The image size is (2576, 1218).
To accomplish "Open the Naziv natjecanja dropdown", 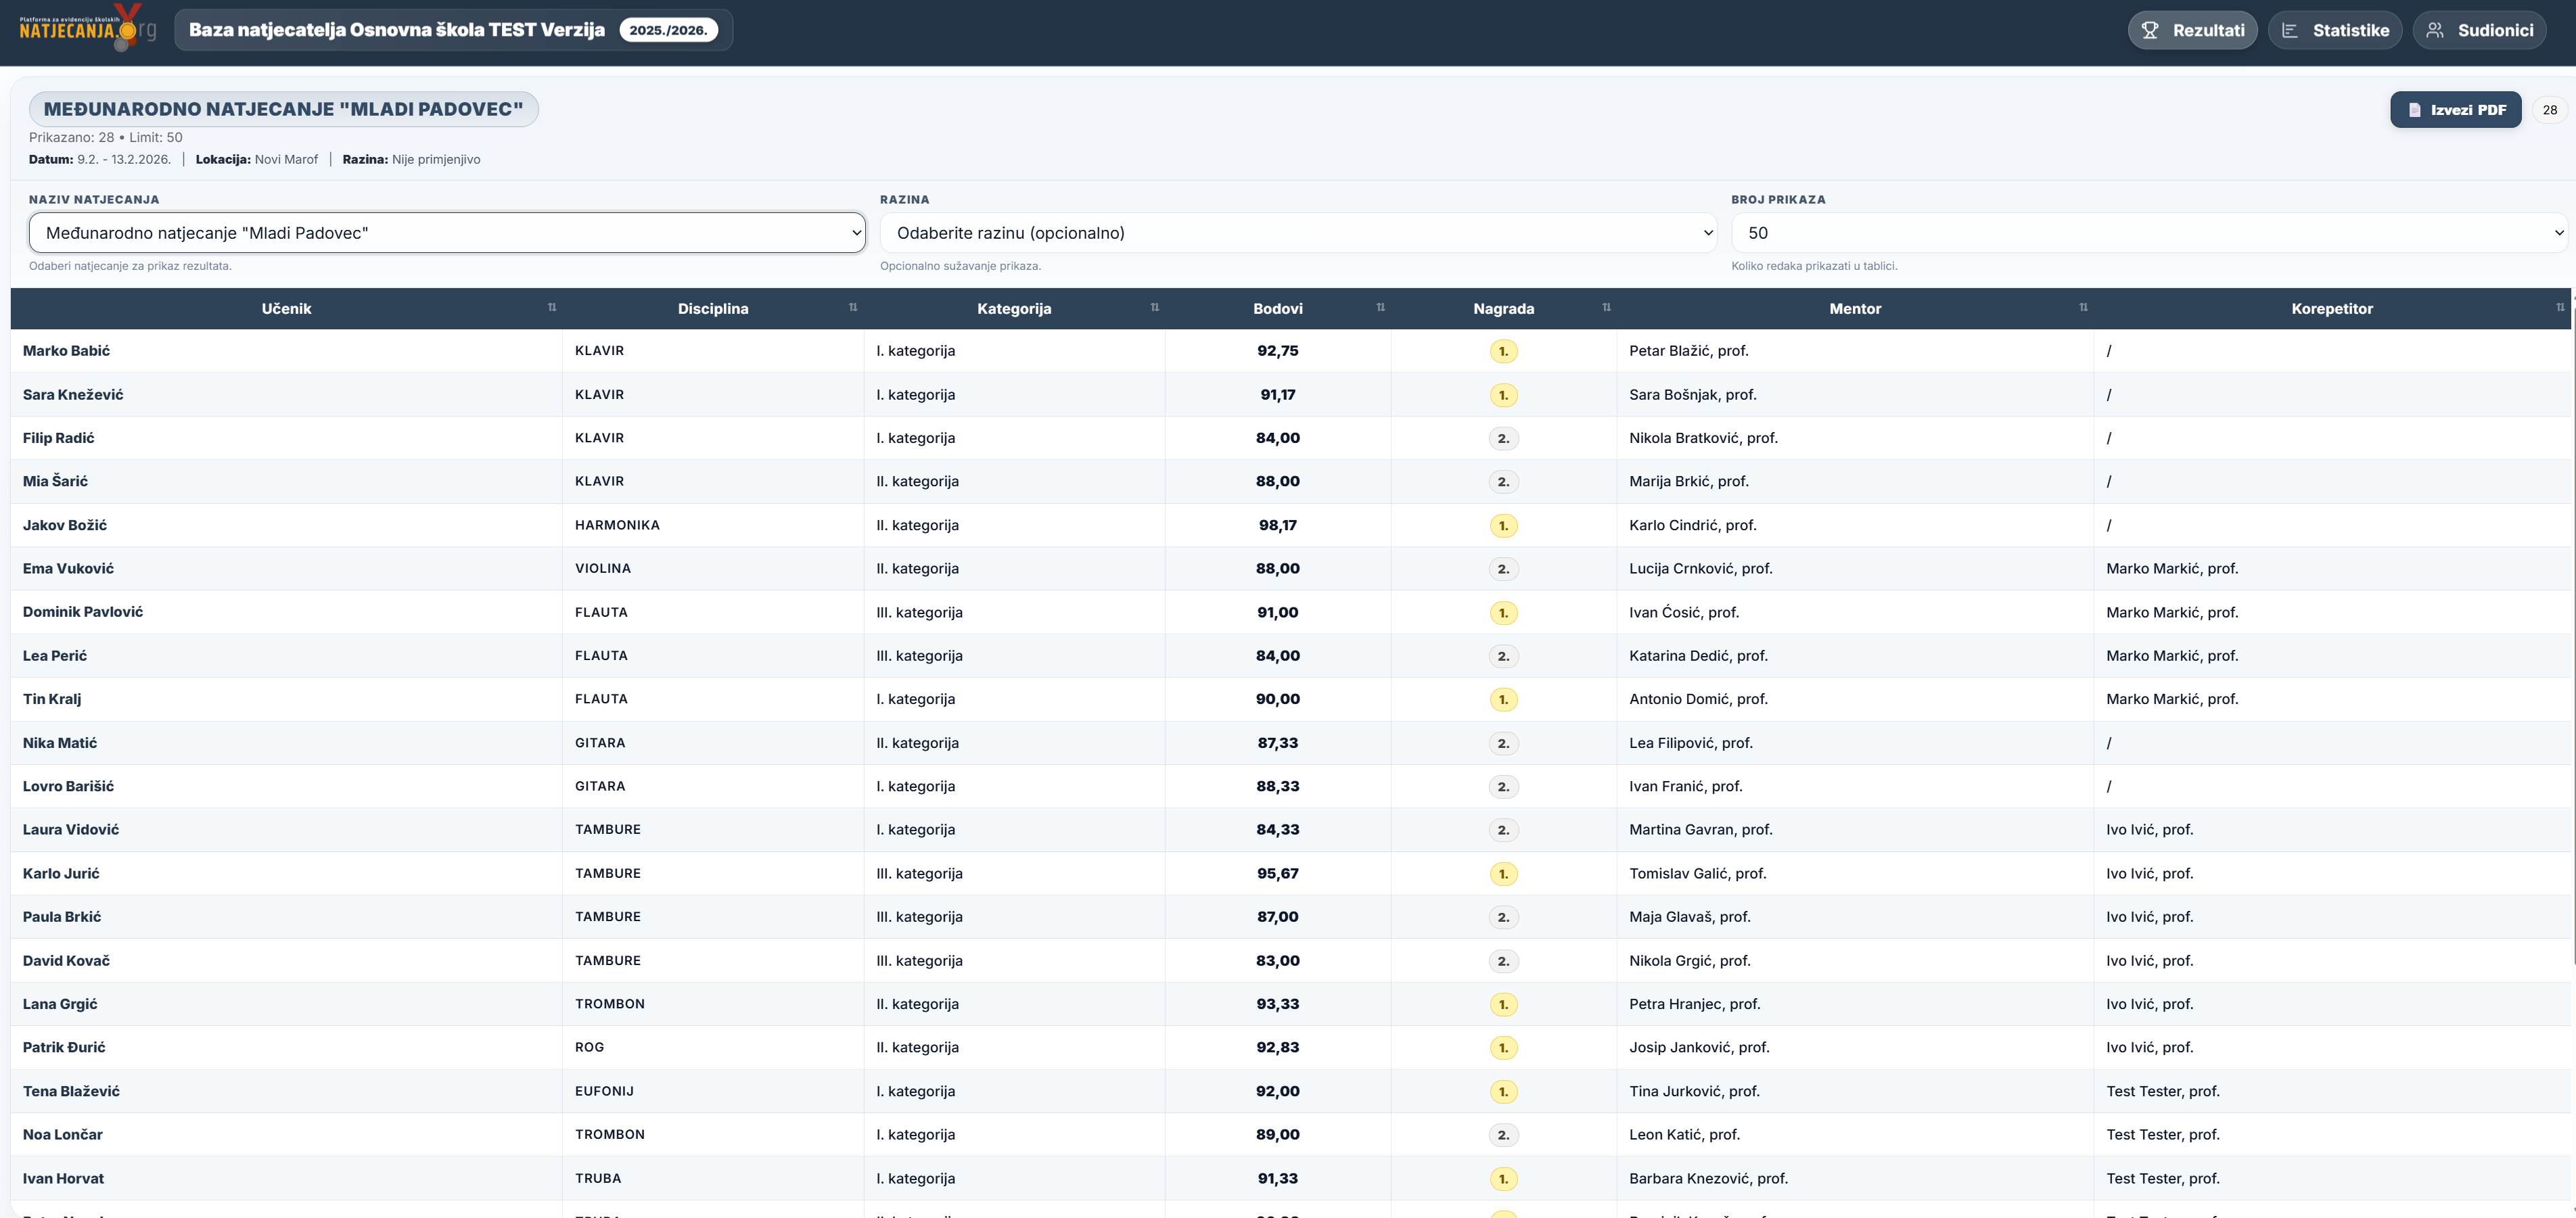I will click(x=447, y=233).
